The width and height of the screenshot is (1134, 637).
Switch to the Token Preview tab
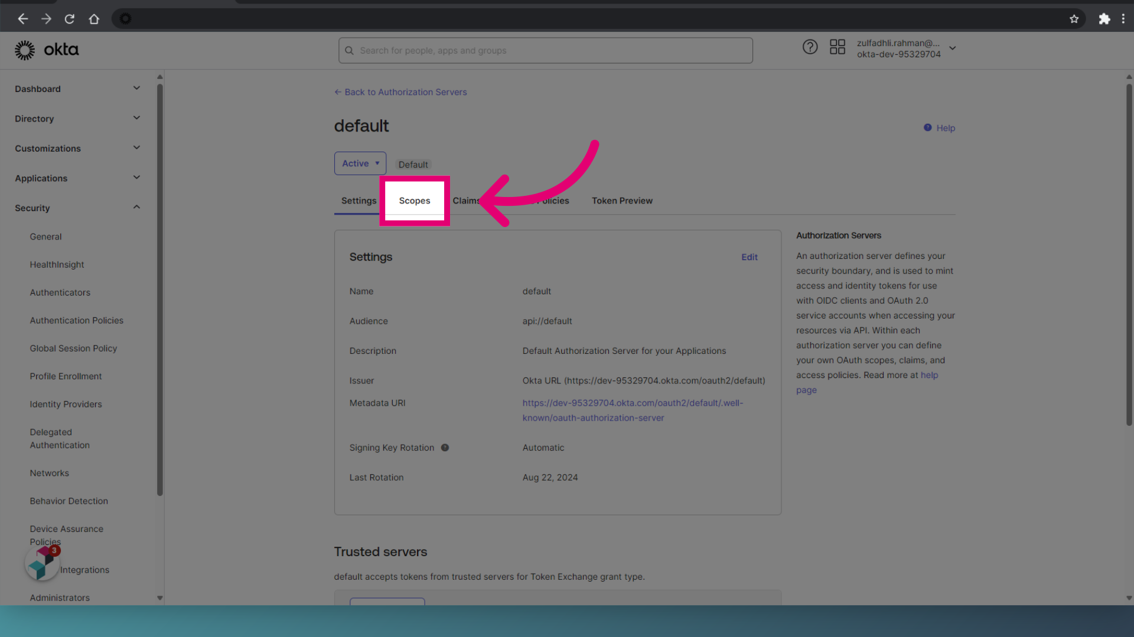622,201
